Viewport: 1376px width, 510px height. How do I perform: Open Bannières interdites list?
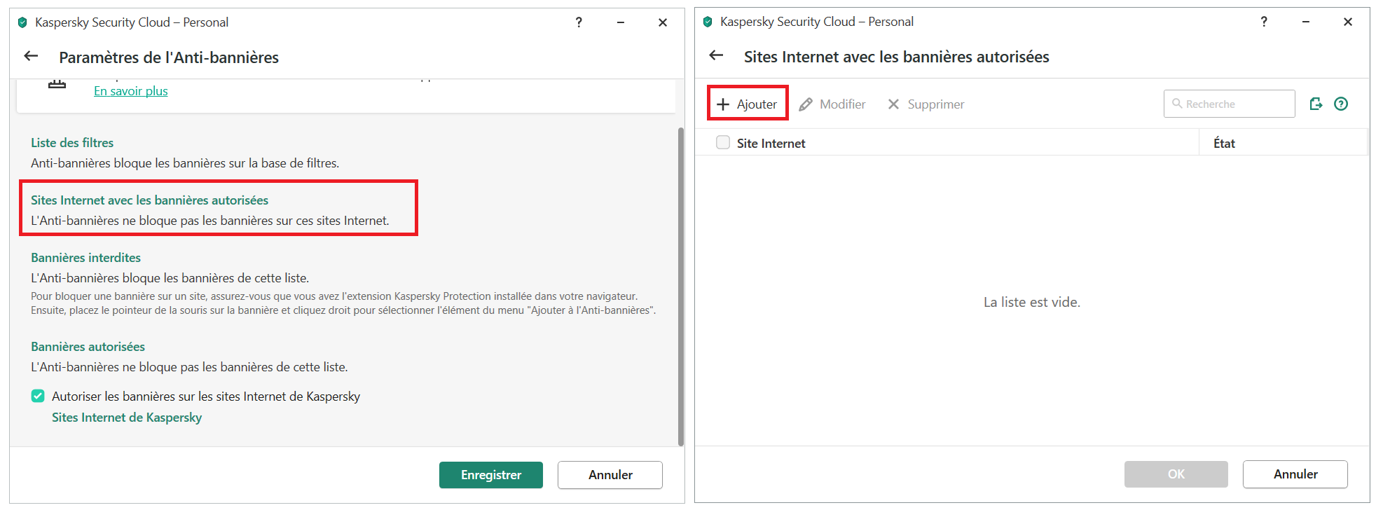(x=85, y=257)
